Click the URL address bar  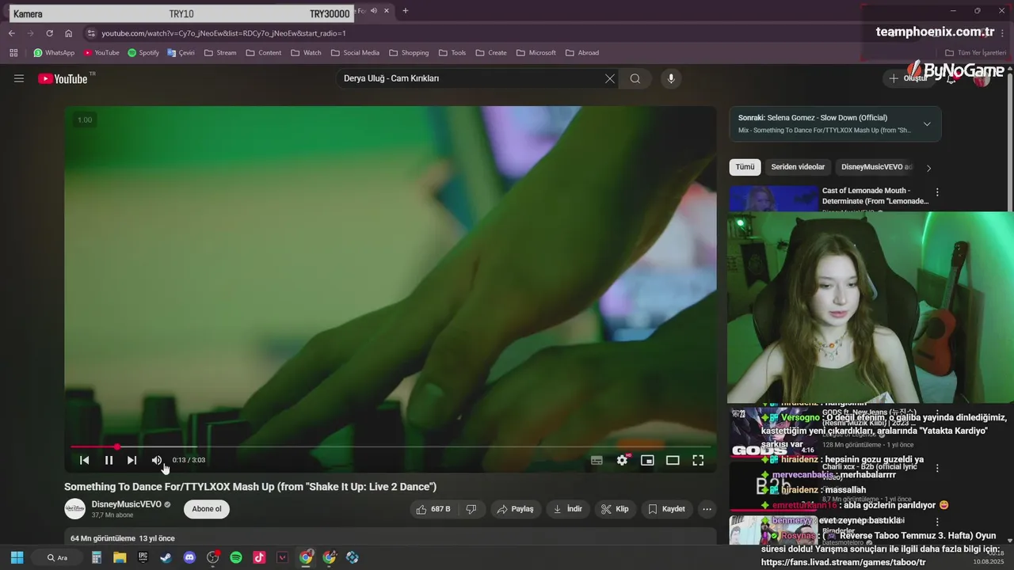(475, 33)
